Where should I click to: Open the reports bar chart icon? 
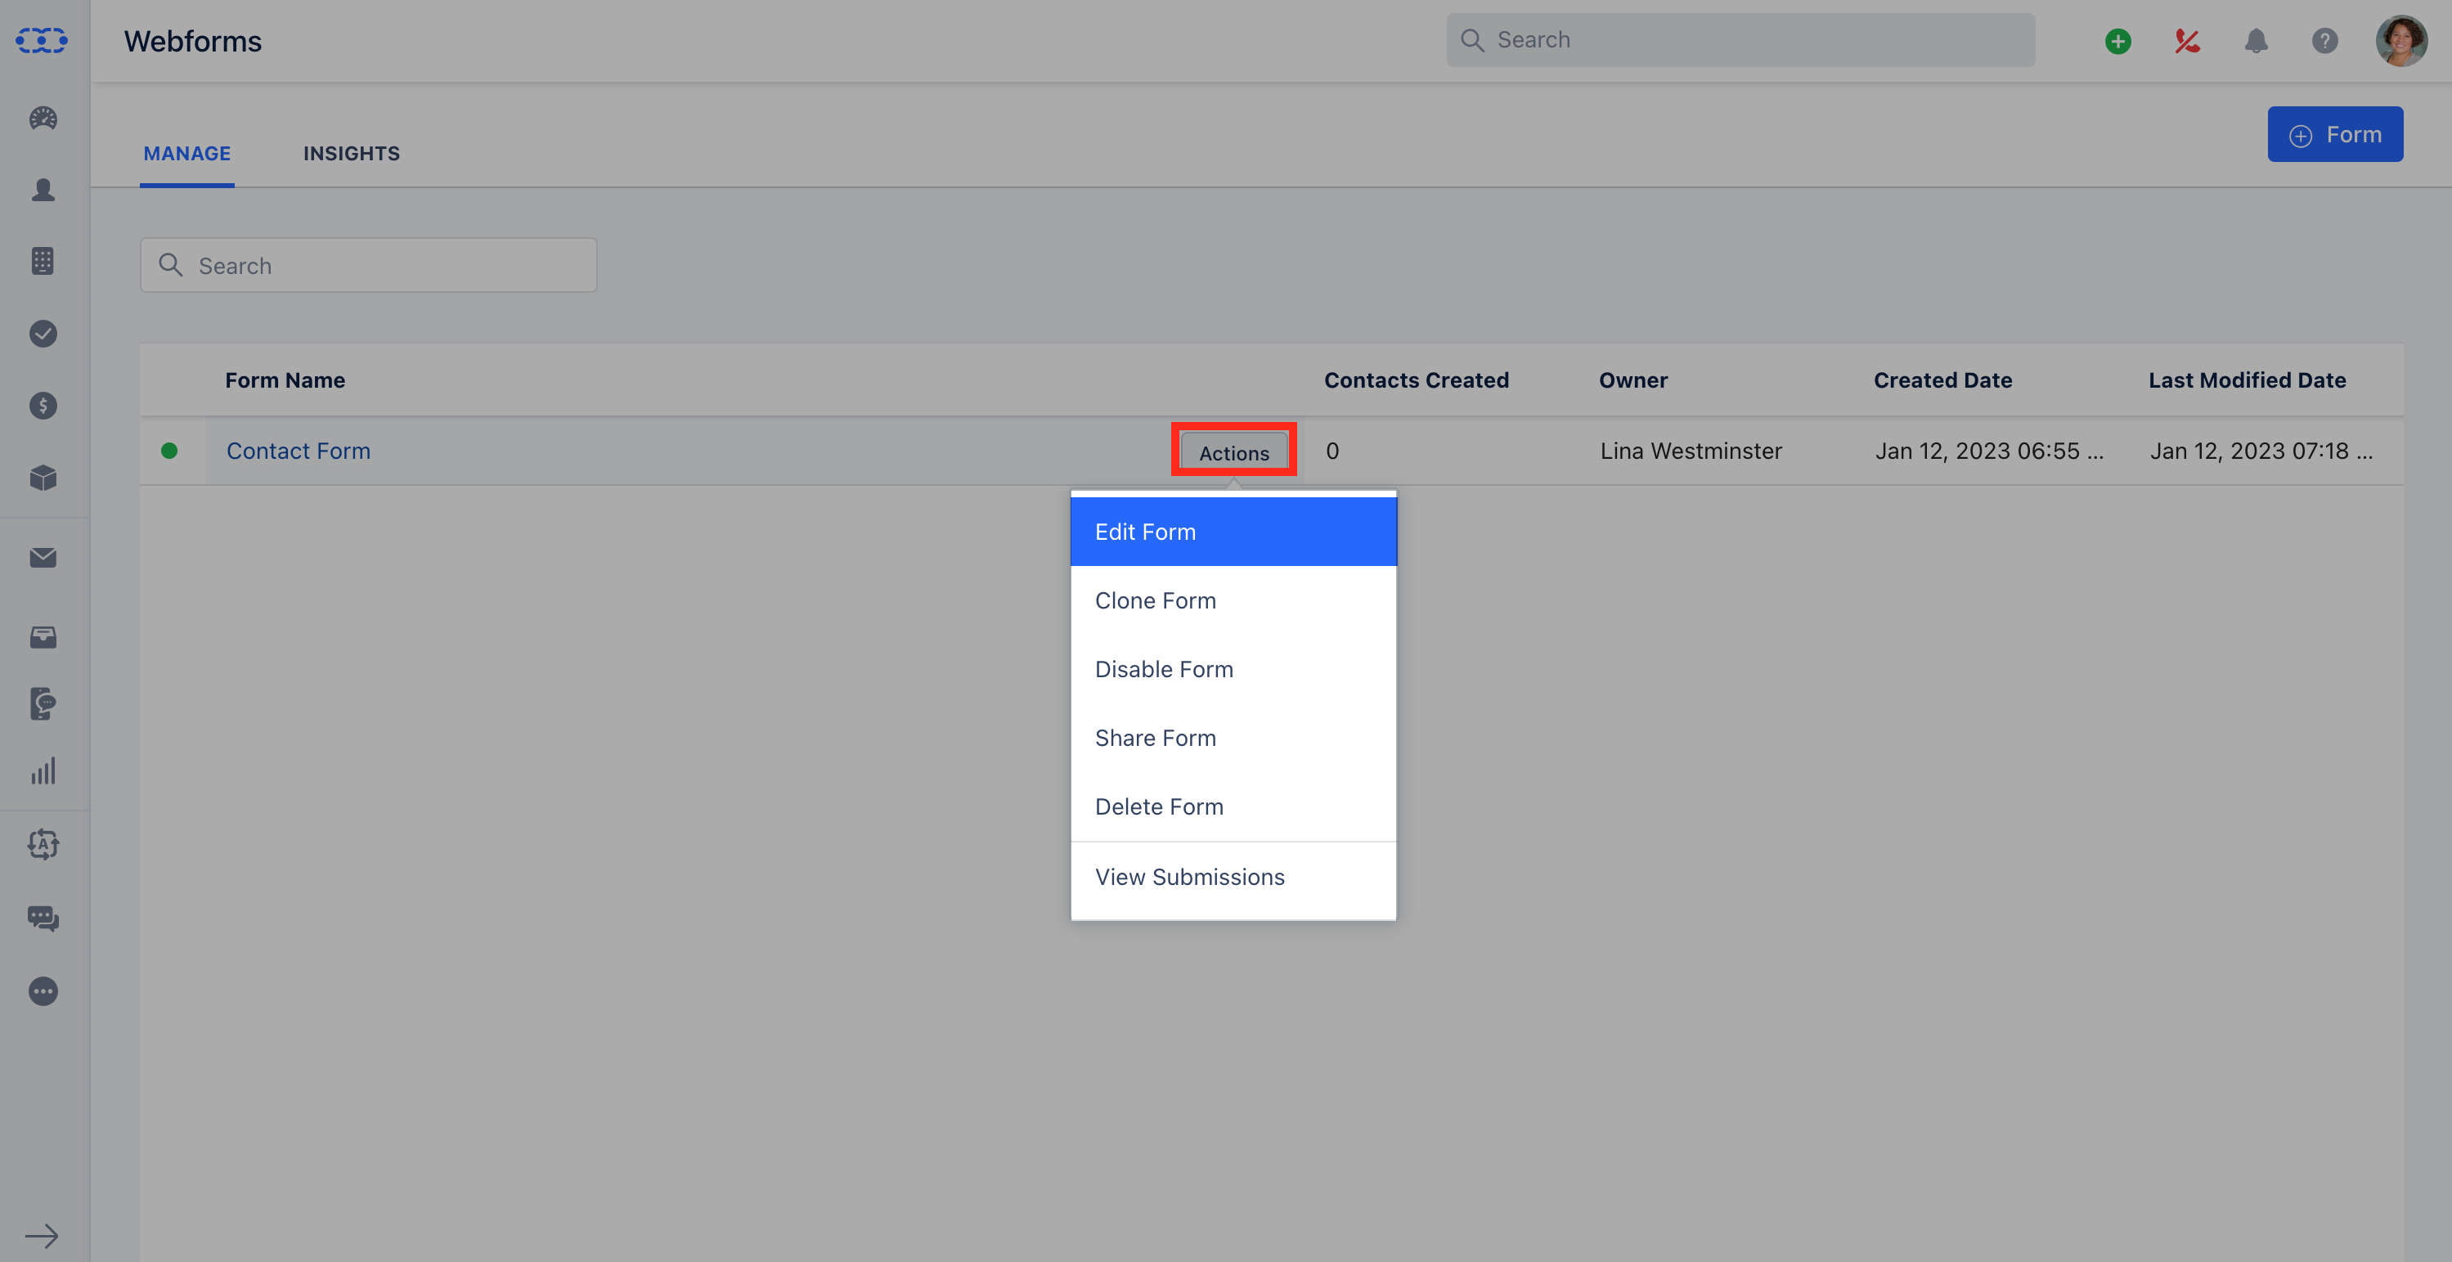43,771
